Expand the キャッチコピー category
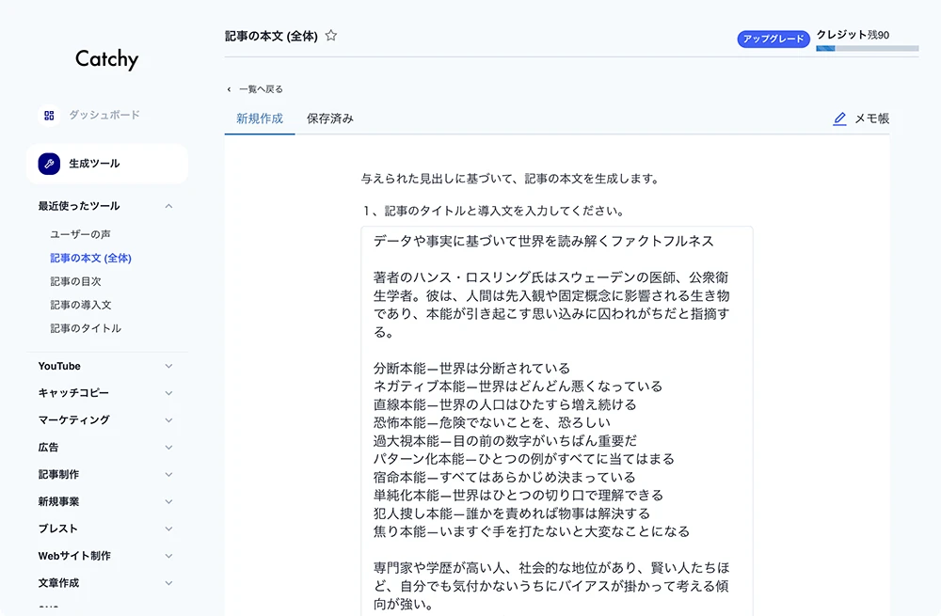941x616 pixels. [168, 393]
